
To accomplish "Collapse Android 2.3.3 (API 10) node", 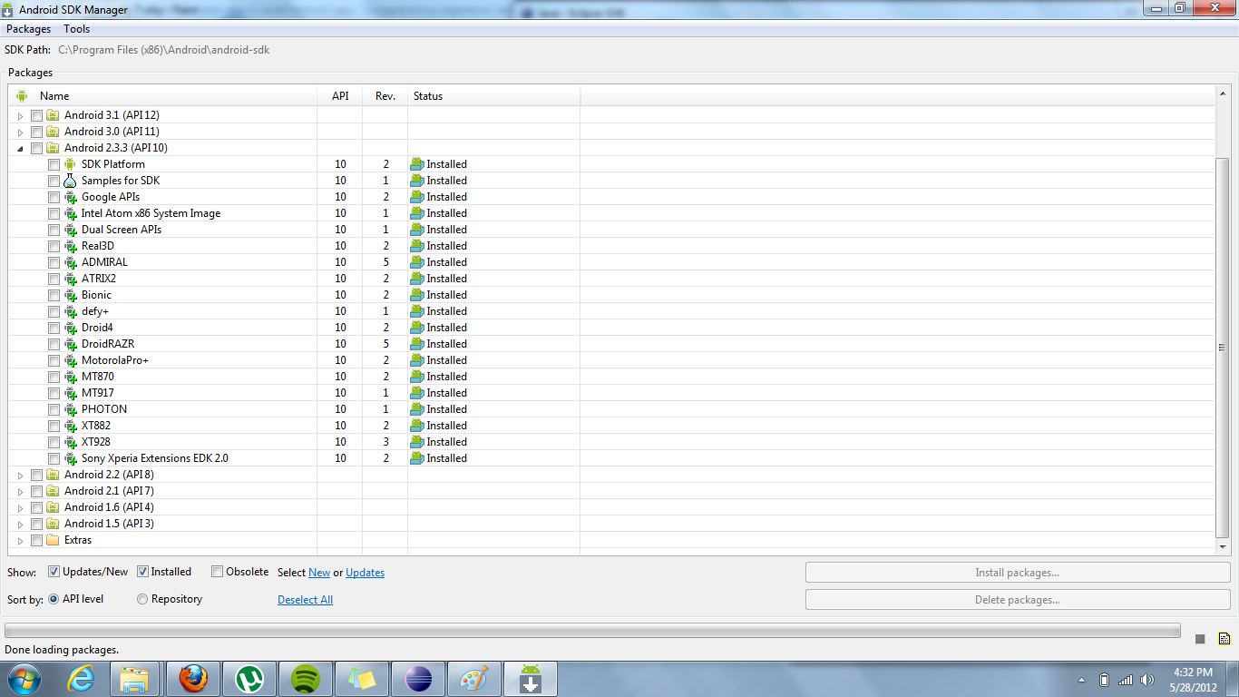I will tap(21, 148).
